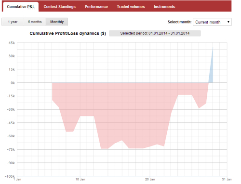Image resolution: width=241 pixels, height=184 pixels.
Task: Click the 45k axis label
Action: (x=12, y=43)
